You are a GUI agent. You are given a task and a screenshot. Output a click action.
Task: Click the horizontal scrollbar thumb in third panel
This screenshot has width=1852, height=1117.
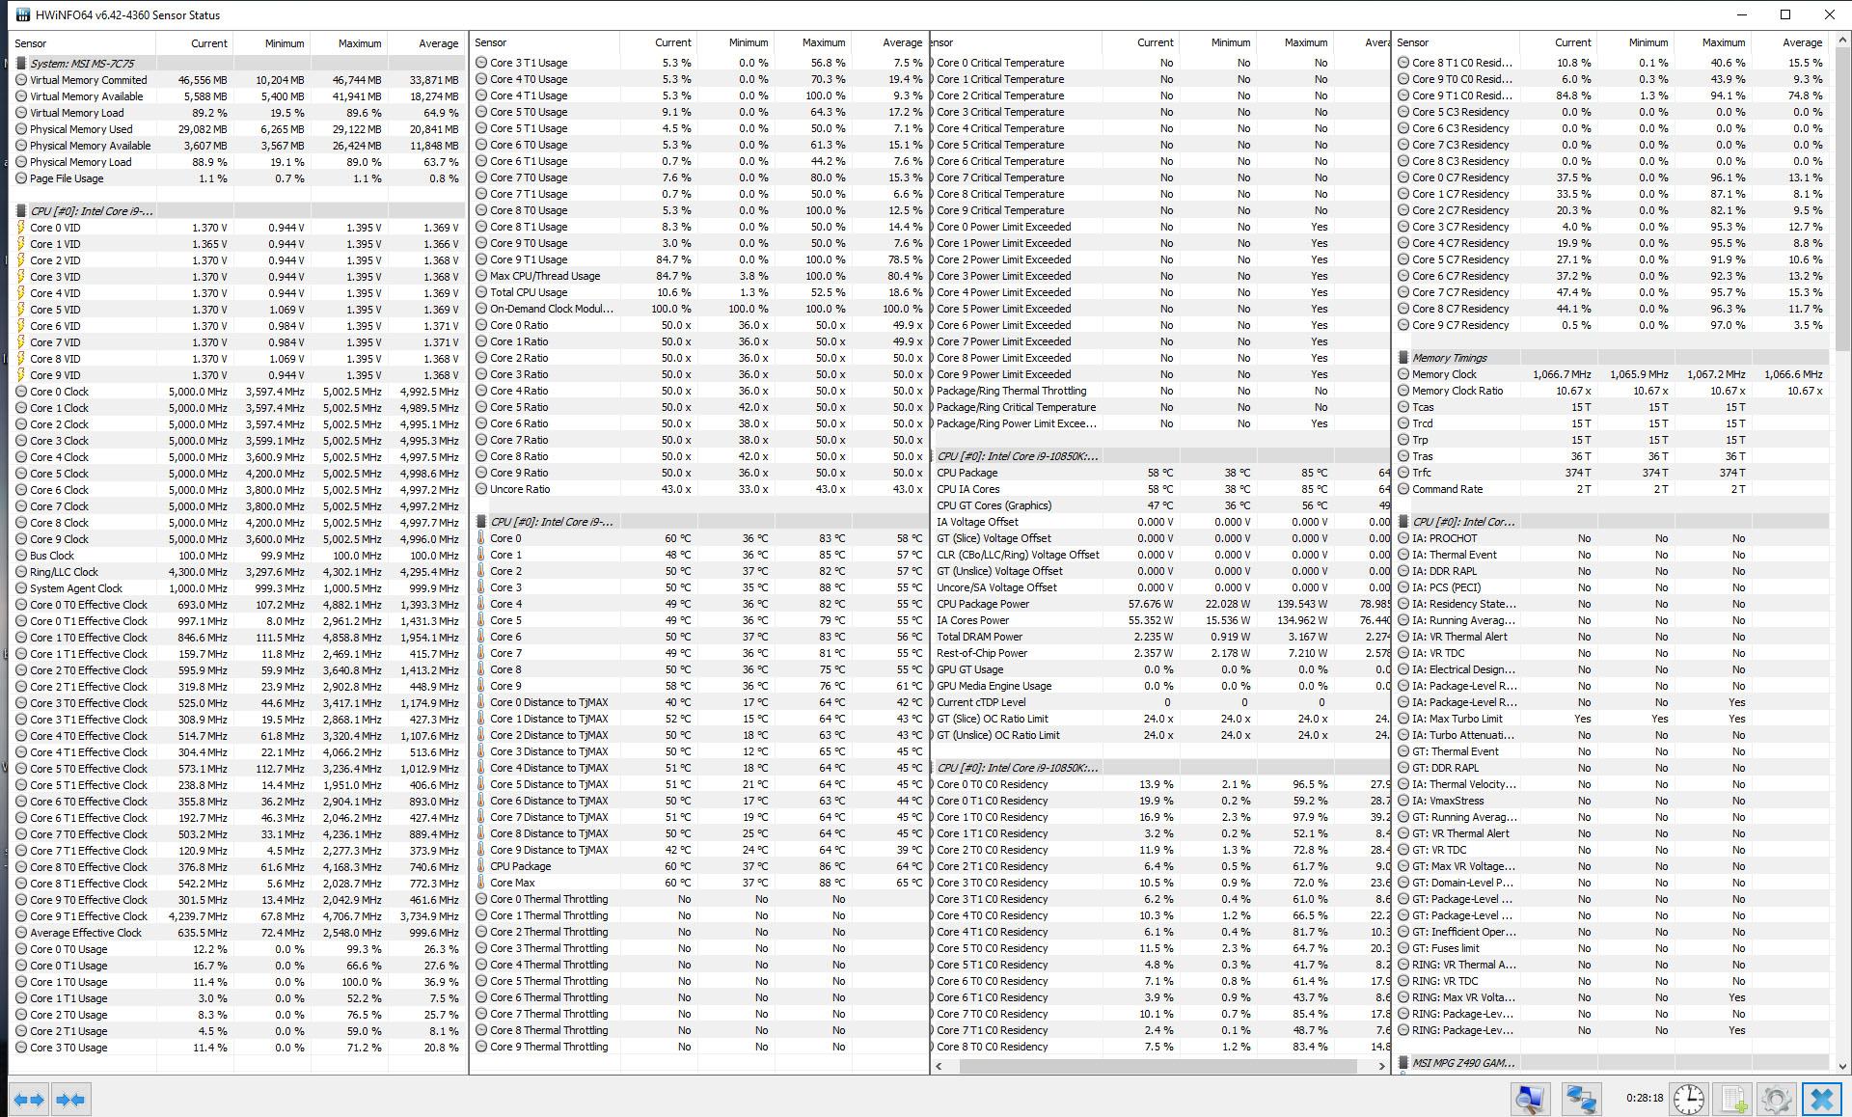(1158, 1066)
